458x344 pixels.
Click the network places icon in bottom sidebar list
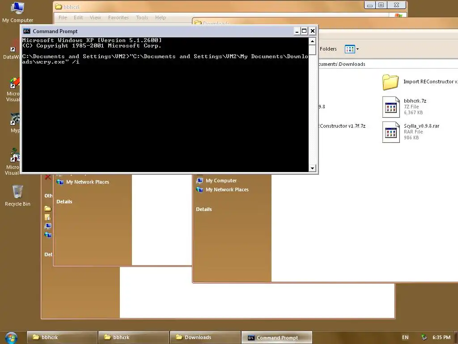48,235
